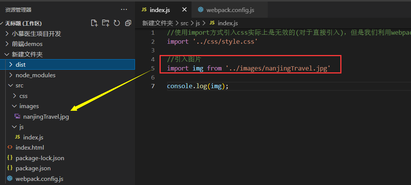This screenshot has height=185, width=411.
Task: Collapse the images folder
Action: point(14,106)
